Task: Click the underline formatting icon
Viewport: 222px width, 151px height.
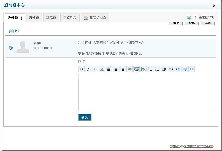Action: (x=95, y=69)
